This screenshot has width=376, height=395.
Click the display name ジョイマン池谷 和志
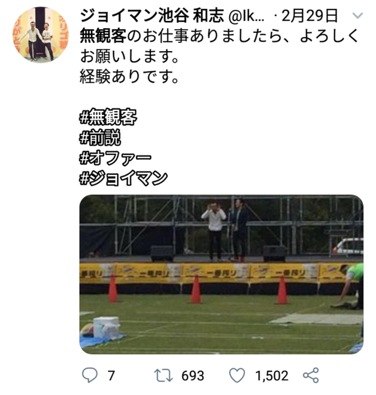152,16
